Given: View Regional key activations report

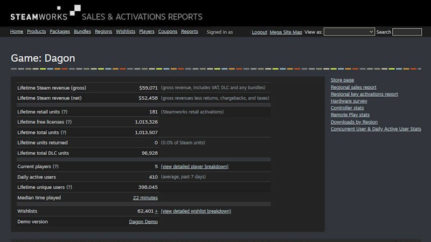Looking at the screenshot, I should click(x=364, y=94).
